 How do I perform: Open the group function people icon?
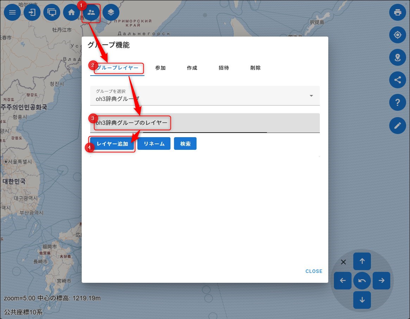[x=91, y=13]
